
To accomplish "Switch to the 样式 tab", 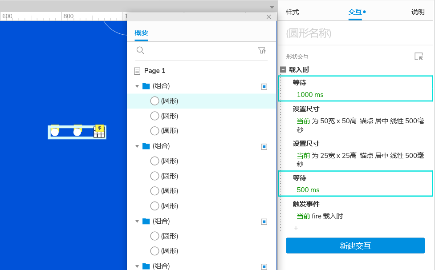I will 293,12.
